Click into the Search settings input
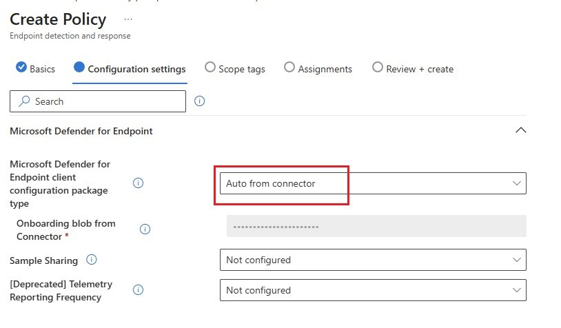Image resolution: width=561 pixels, height=328 pixels. pyautogui.click(x=98, y=101)
